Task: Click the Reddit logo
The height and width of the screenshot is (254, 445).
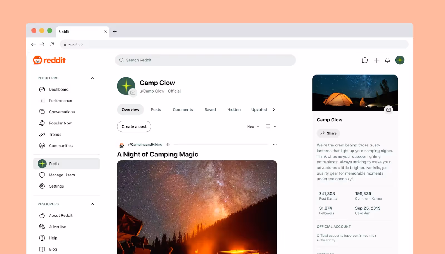Action: tap(49, 60)
